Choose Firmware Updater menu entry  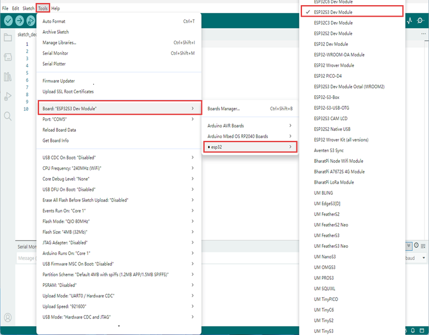click(x=119, y=81)
